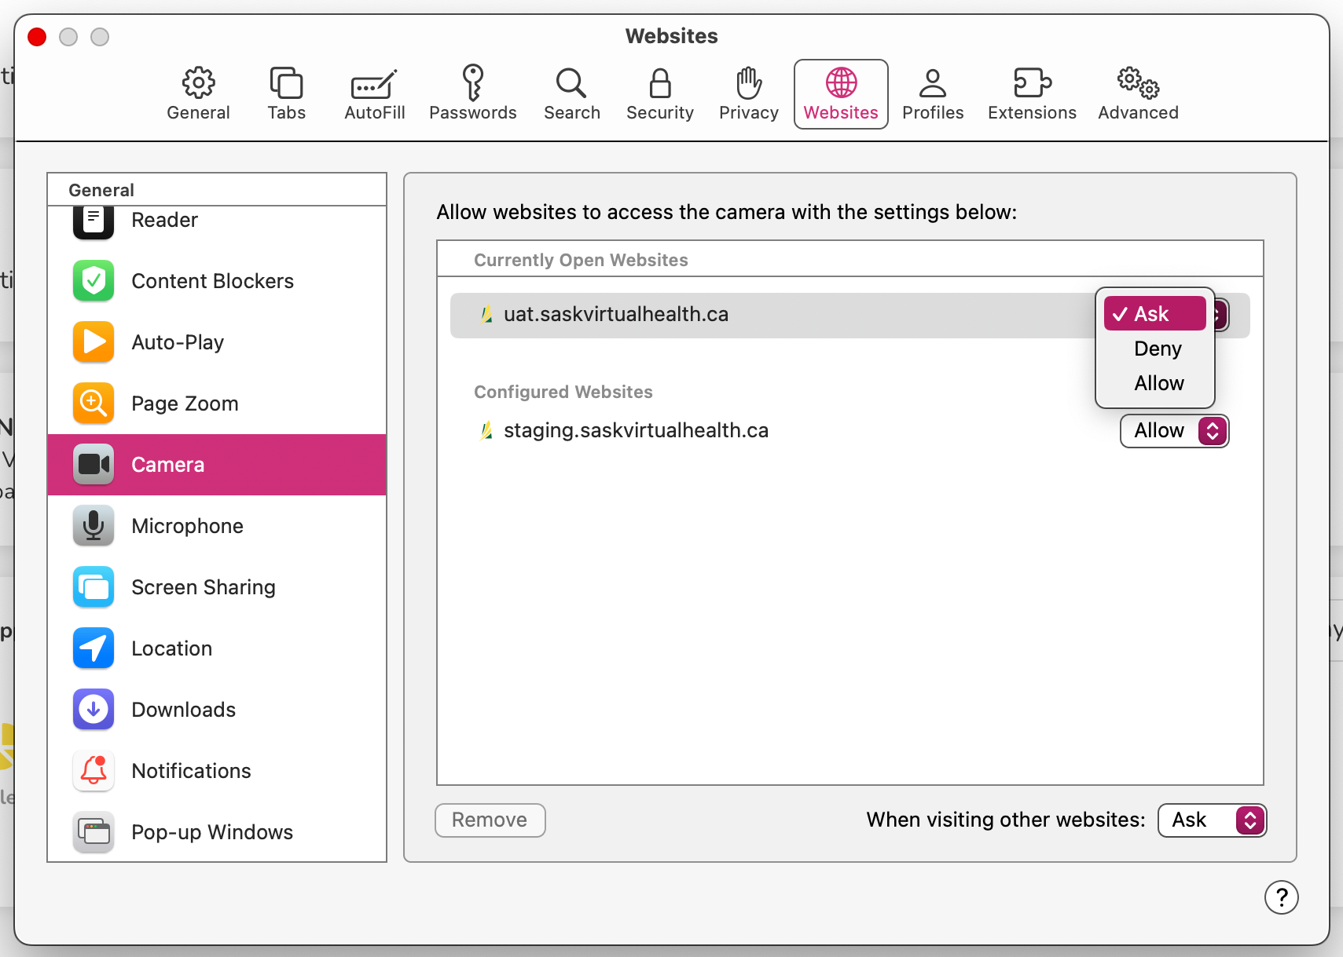Click the Page Zoom magnifier icon
Screen dimensions: 1343x957
click(94, 404)
